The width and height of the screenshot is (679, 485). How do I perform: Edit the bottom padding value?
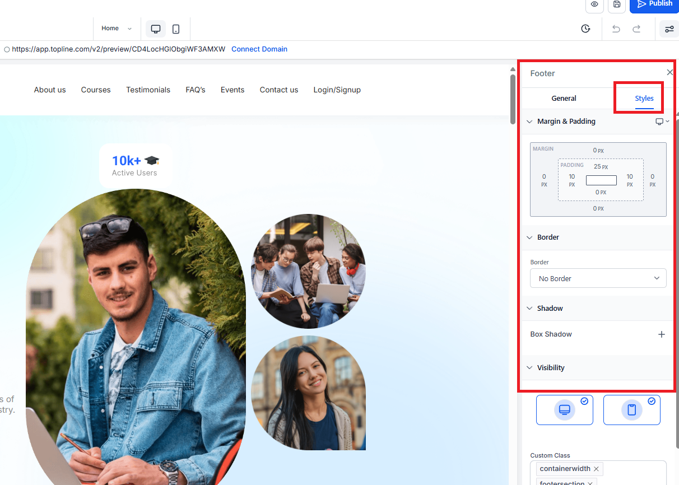[601, 193]
